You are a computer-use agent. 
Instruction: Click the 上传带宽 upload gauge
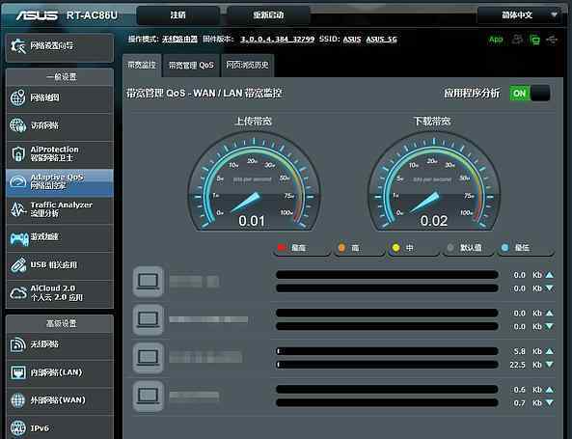tap(254, 181)
